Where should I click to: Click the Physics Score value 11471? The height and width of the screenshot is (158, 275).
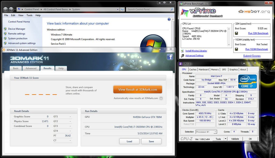45,121
